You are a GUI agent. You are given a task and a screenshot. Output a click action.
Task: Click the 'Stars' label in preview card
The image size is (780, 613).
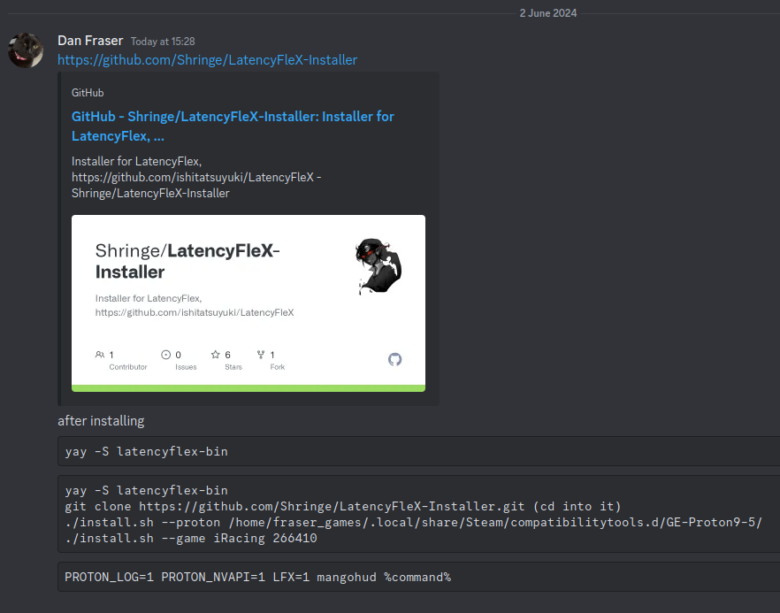233,367
